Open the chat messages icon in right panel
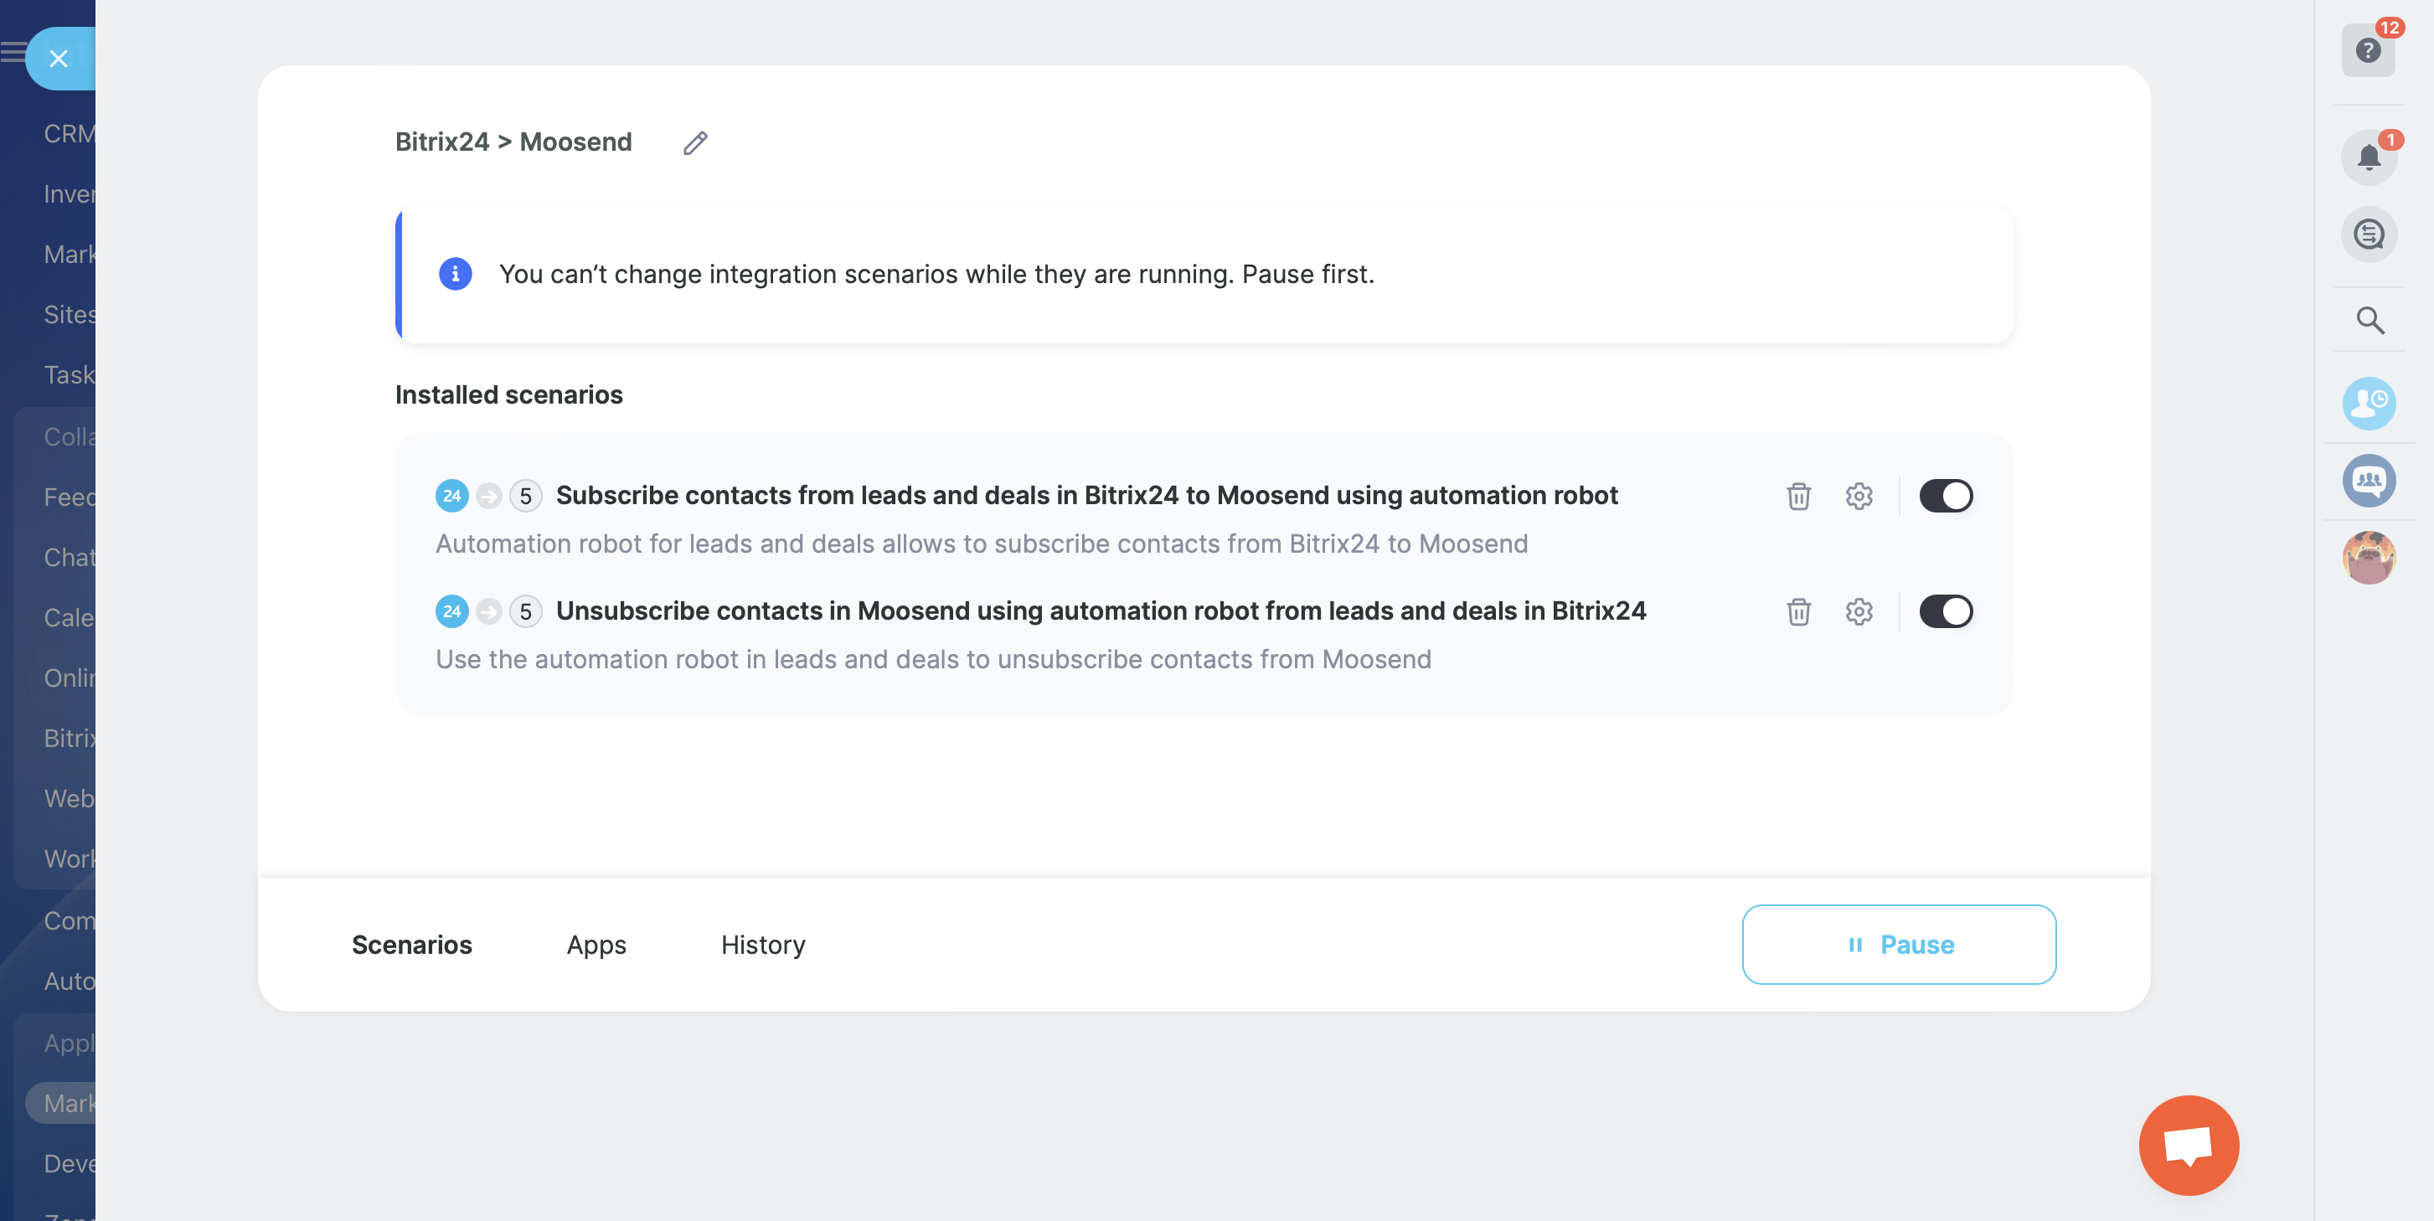This screenshot has width=2434, height=1221. point(2368,234)
